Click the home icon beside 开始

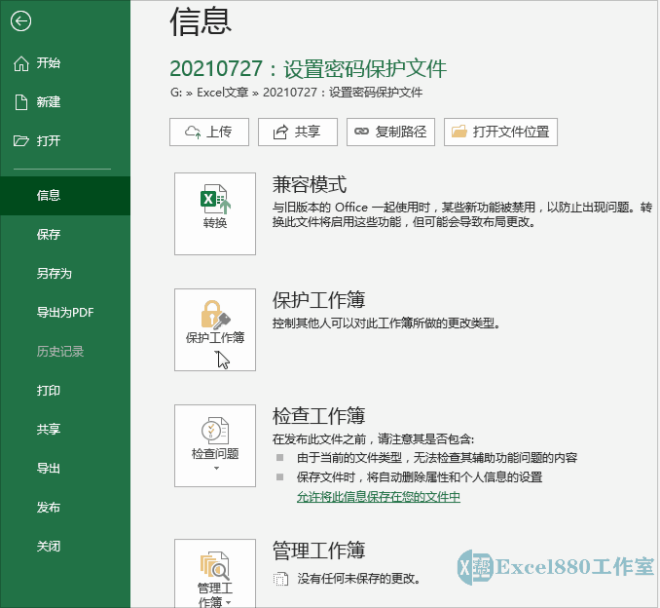(21, 63)
